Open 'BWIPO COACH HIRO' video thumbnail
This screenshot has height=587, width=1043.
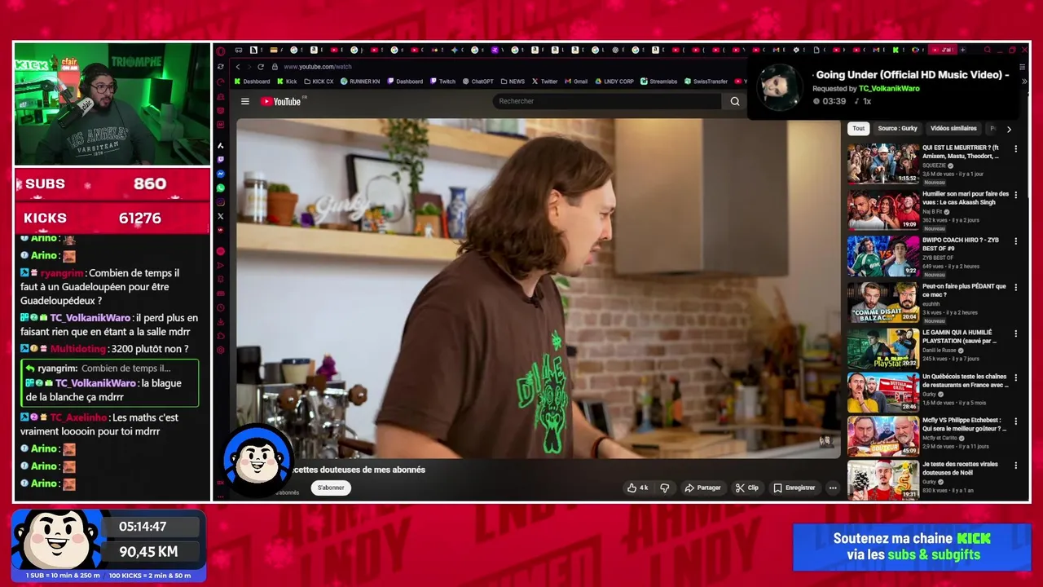tap(882, 256)
